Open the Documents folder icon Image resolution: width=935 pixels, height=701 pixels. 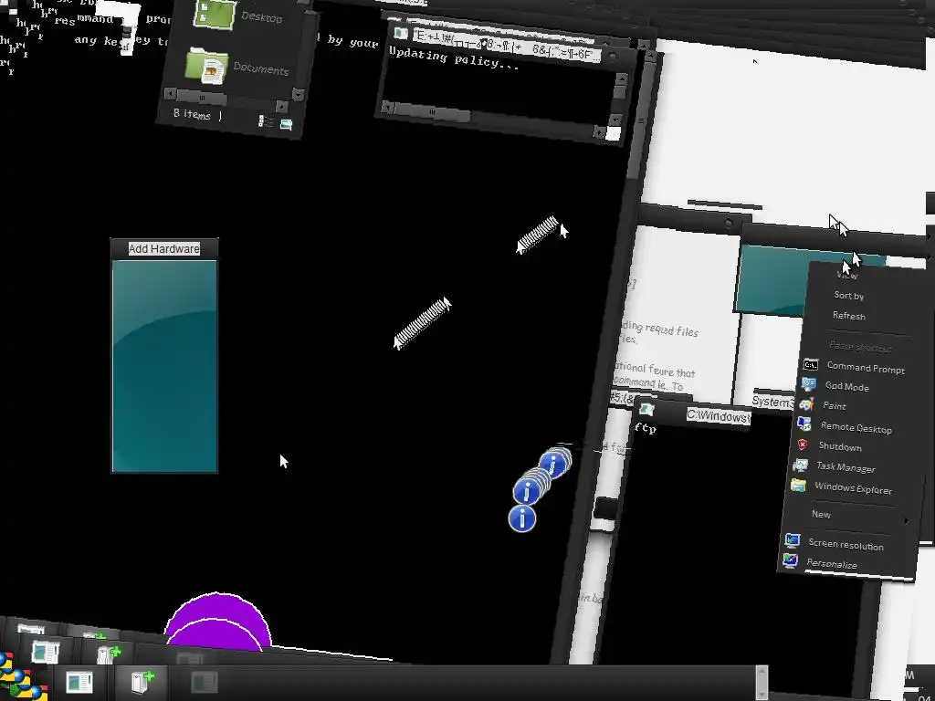coord(206,66)
